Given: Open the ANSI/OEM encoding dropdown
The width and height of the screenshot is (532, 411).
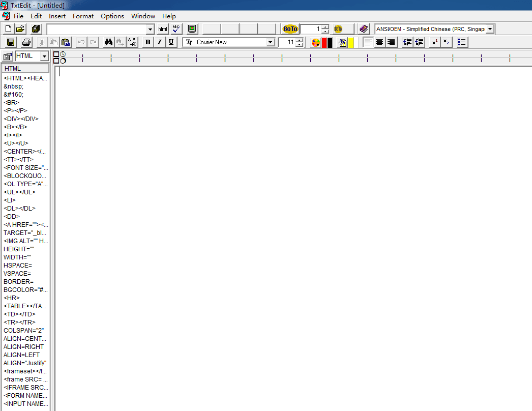Looking at the screenshot, I should pos(490,29).
